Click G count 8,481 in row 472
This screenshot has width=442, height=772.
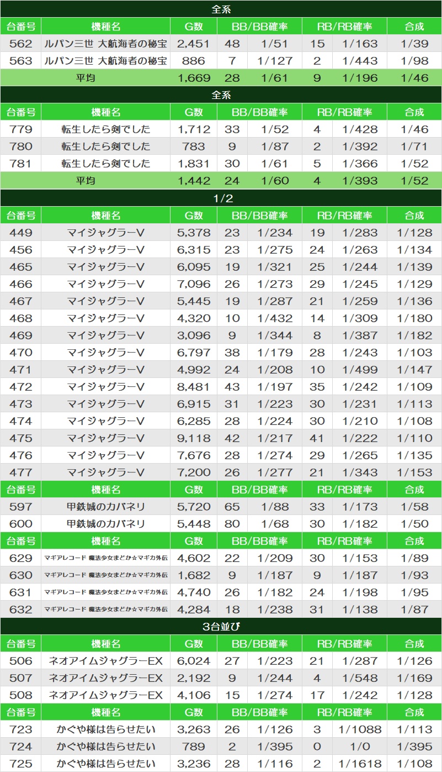coord(194,387)
